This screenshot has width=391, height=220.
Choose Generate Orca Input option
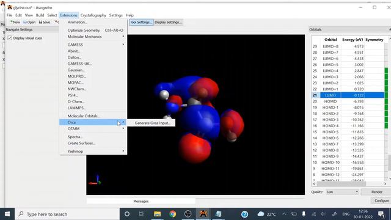(152, 123)
